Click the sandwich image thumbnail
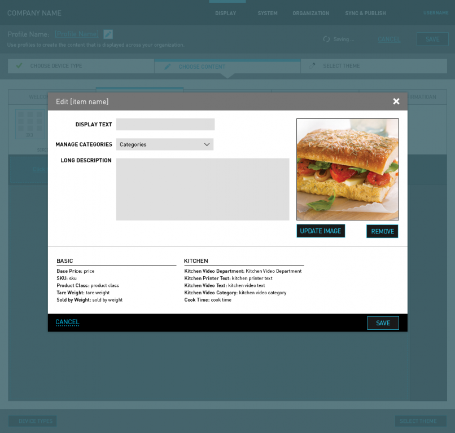 pyautogui.click(x=347, y=169)
